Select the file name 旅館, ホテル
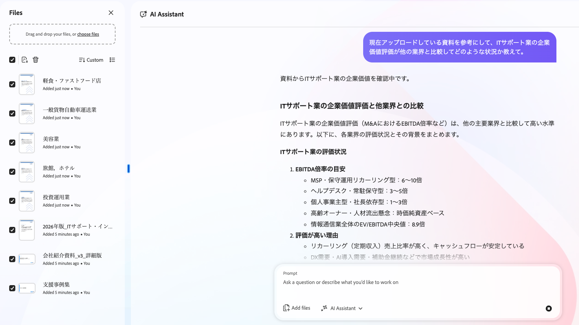This screenshot has width=579, height=325. tap(59, 168)
